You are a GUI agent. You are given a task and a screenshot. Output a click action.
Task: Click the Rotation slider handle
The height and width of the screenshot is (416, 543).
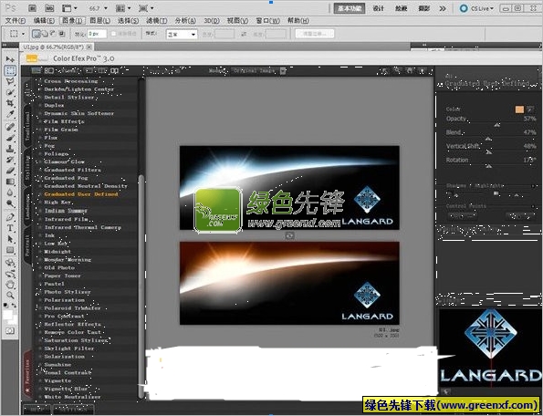(x=488, y=166)
